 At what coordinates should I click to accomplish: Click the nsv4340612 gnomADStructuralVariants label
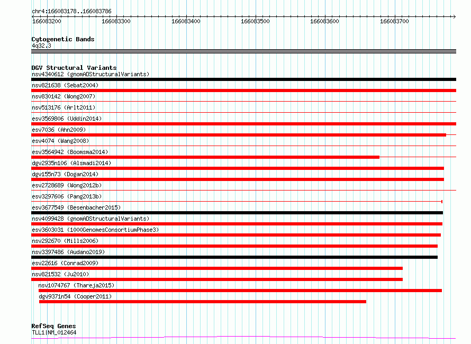[90, 74]
